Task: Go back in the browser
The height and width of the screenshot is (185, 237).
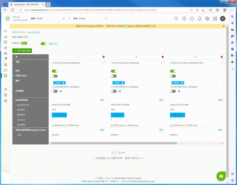Action: (6, 10)
